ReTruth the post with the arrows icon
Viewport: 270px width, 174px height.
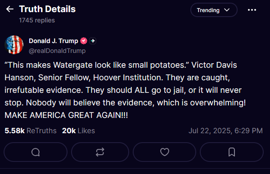(100, 152)
